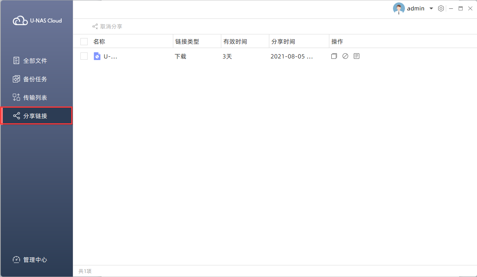Sort by the 分享时间 column header
The image size is (477, 277).
tap(283, 42)
